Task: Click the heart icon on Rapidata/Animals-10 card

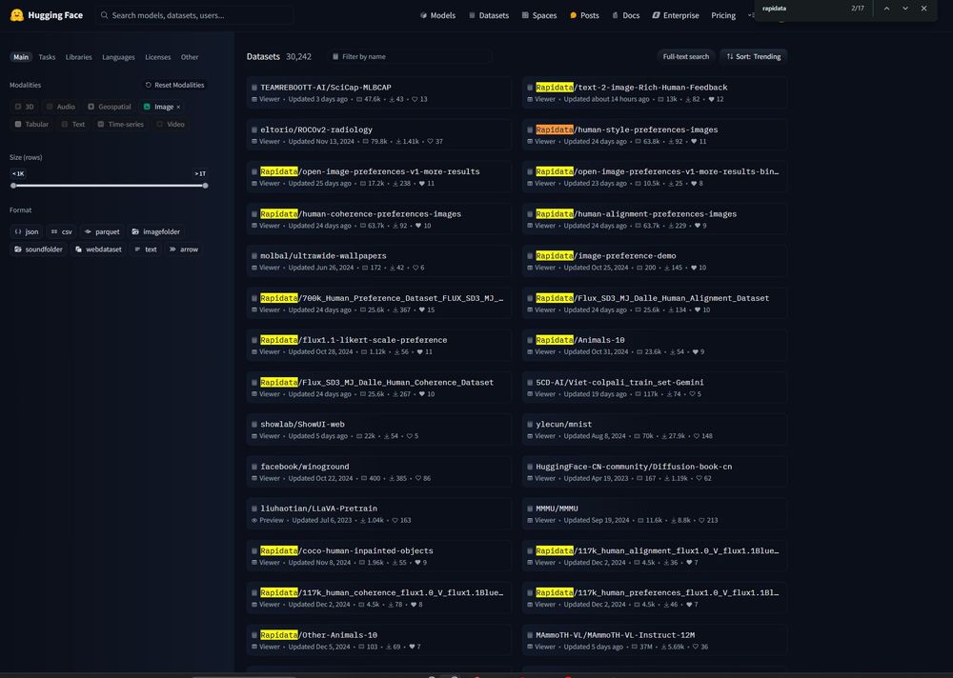Action: pos(696,351)
